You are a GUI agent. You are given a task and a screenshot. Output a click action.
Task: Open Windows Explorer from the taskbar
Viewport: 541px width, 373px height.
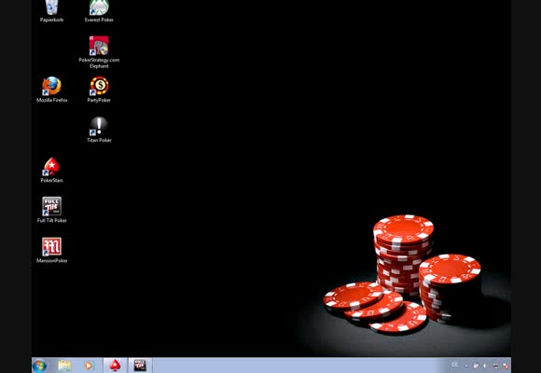[64, 366]
